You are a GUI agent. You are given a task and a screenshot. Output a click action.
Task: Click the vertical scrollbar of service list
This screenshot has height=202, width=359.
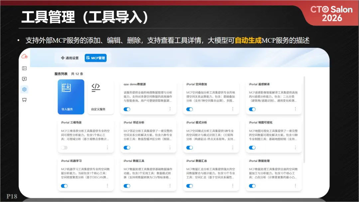(x=304, y=120)
